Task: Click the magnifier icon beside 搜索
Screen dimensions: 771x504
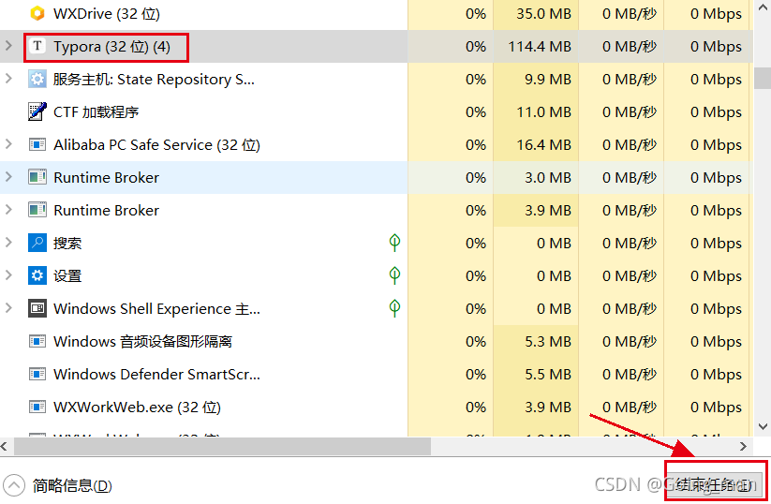Action: (x=37, y=243)
